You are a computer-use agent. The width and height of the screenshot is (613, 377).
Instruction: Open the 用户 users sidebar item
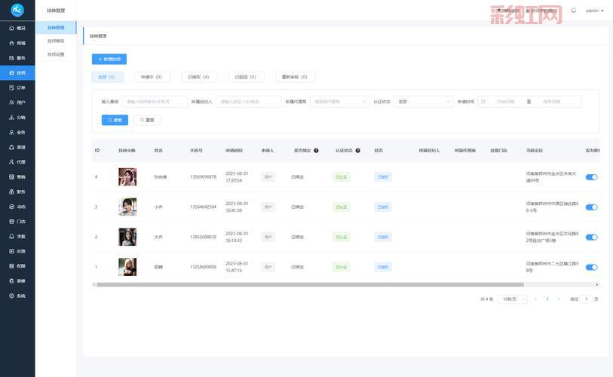tap(17, 103)
